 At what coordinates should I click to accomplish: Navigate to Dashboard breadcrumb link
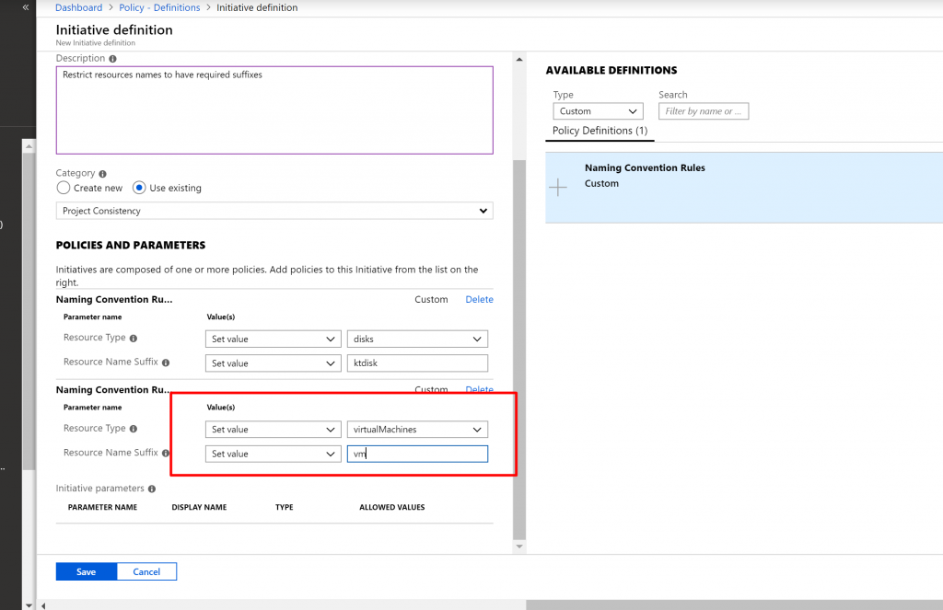(x=78, y=7)
